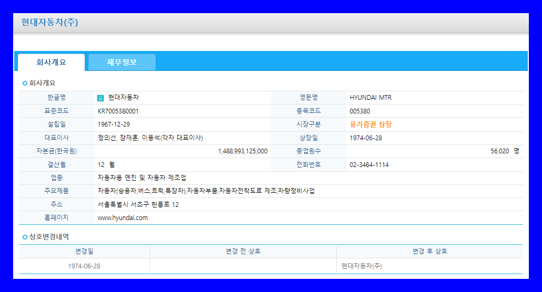Click the 변경 전 상호 column header
The image size is (542, 292).
243,251
